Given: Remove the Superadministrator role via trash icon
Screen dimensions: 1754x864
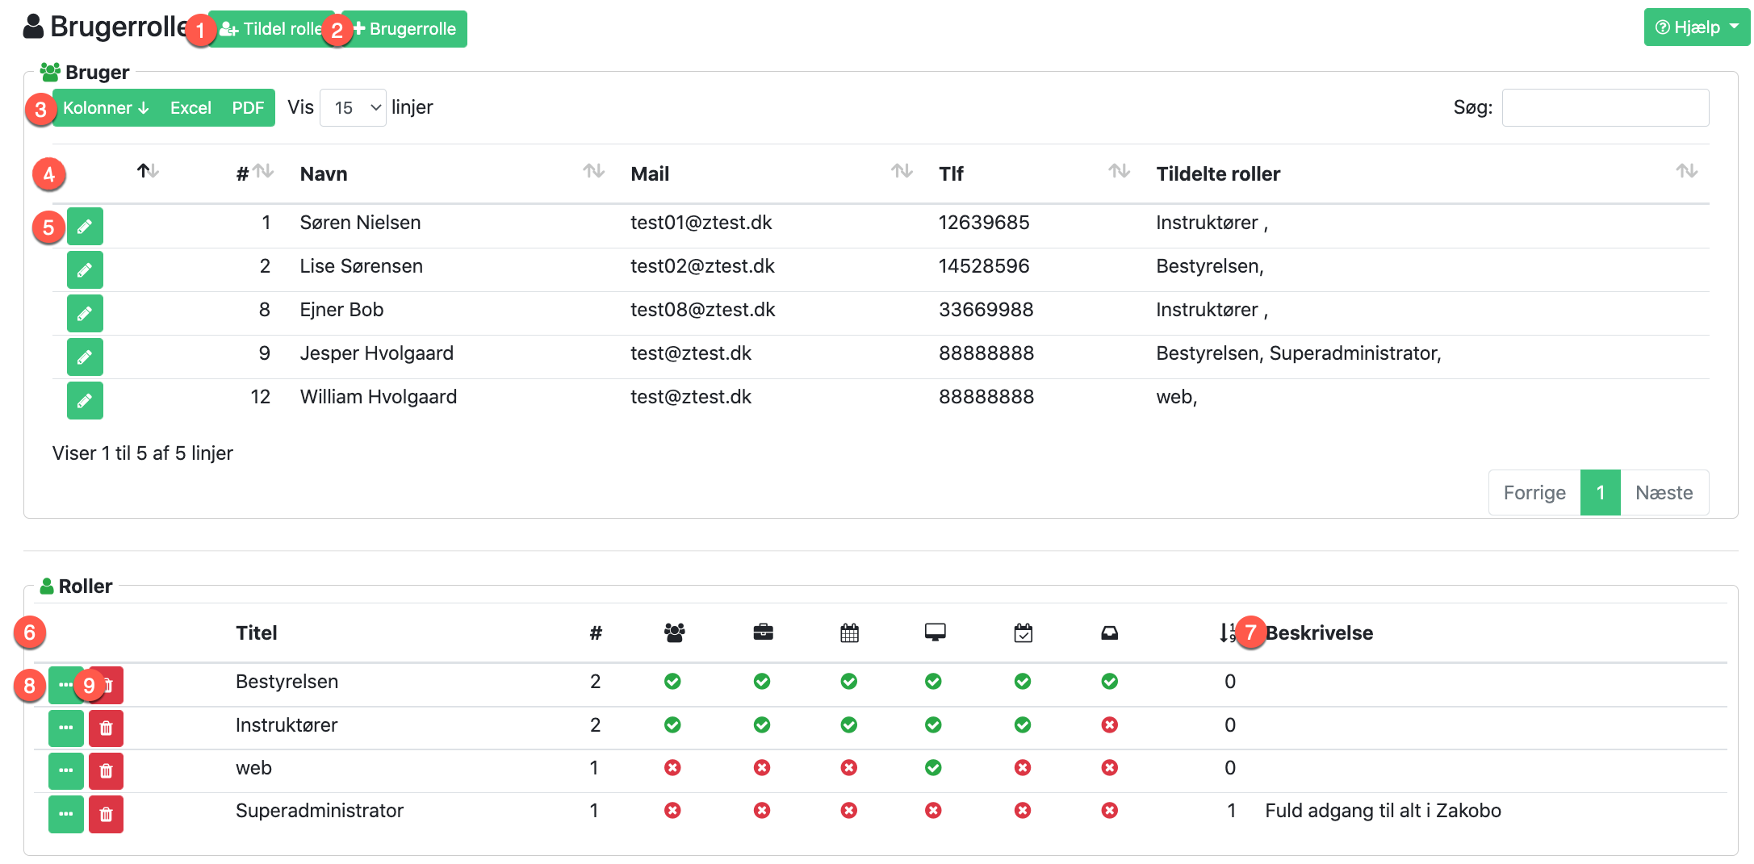Looking at the screenshot, I should (106, 814).
